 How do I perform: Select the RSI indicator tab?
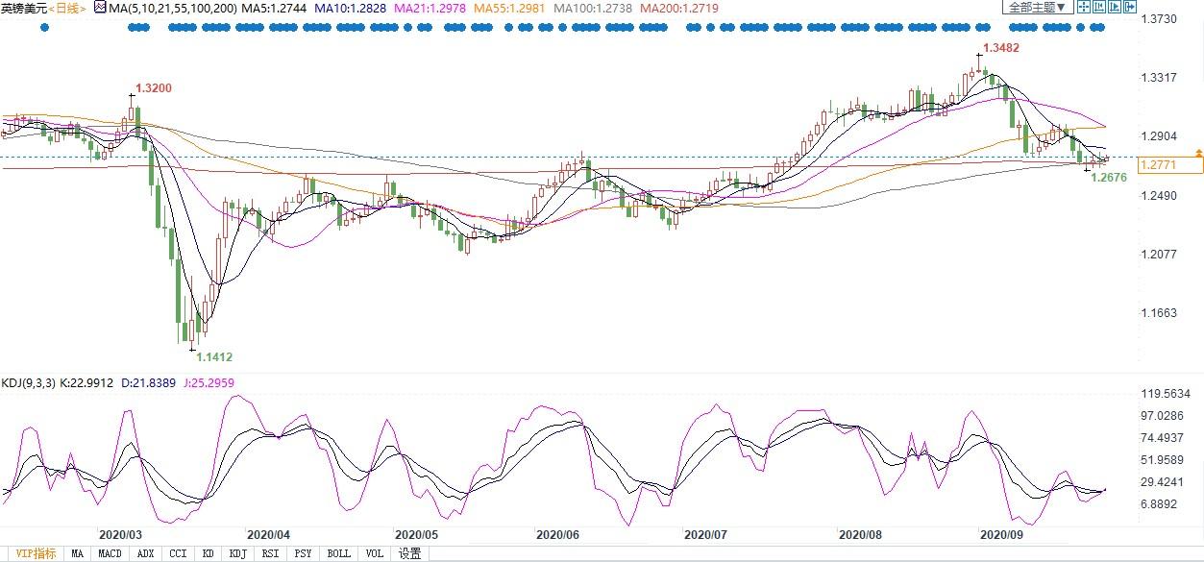click(270, 553)
